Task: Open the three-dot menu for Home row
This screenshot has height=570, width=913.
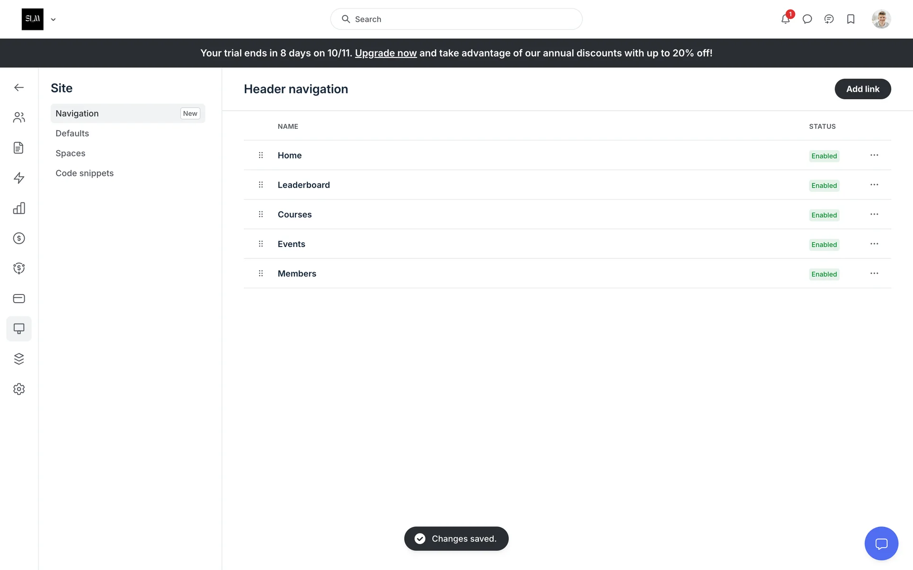Action: [874, 155]
